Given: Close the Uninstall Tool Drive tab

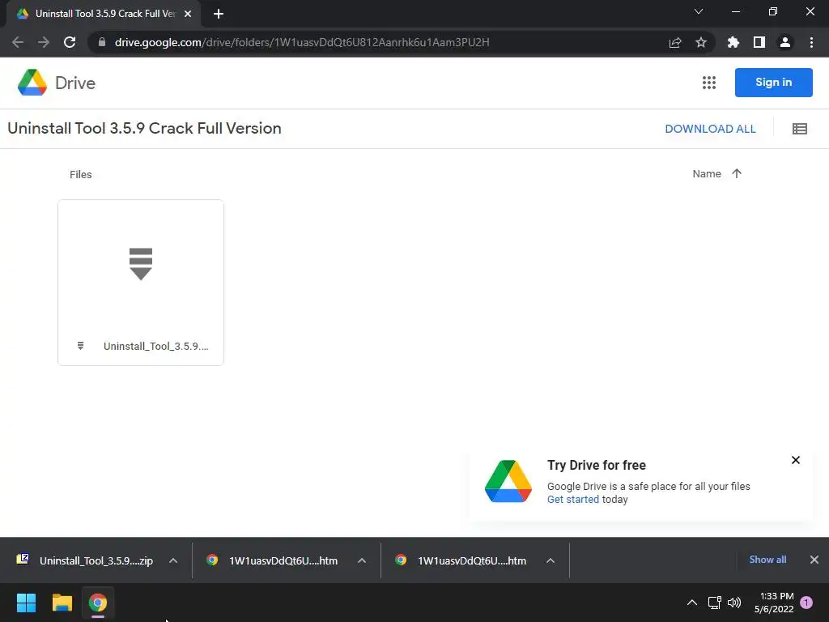Looking at the screenshot, I should [188, 14].
